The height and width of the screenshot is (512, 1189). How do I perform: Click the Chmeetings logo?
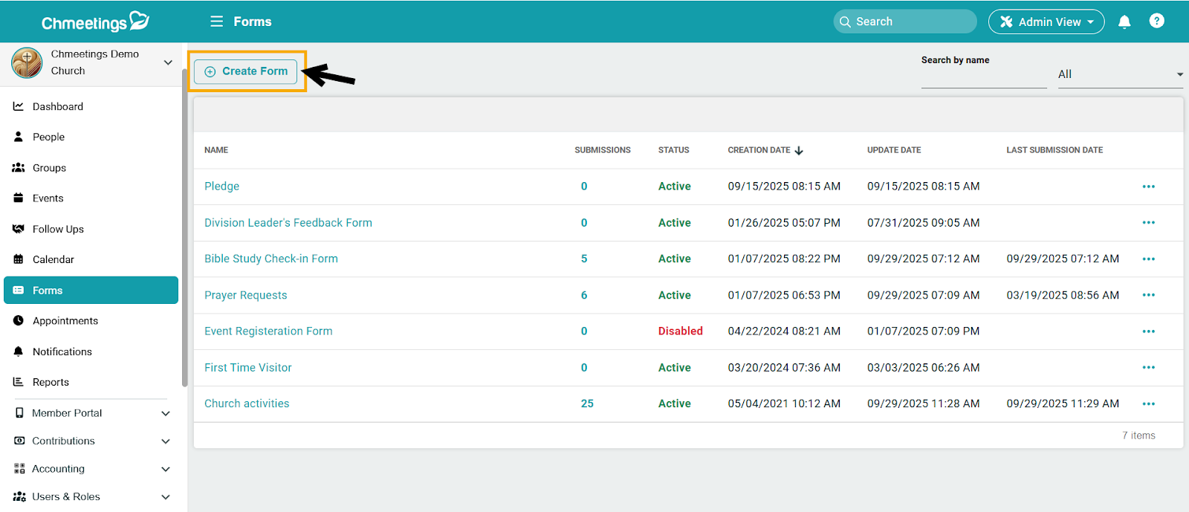click(95, 22)
